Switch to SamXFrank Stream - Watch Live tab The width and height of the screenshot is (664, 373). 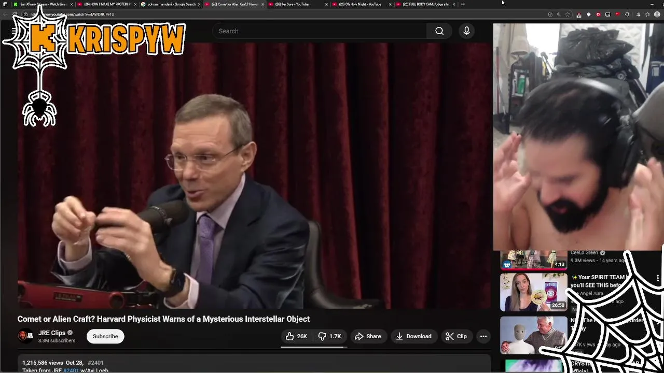pos(43,4)
